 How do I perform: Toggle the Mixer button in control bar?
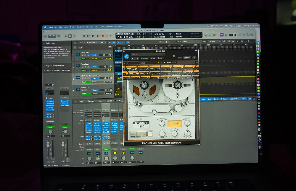[70, 36]
